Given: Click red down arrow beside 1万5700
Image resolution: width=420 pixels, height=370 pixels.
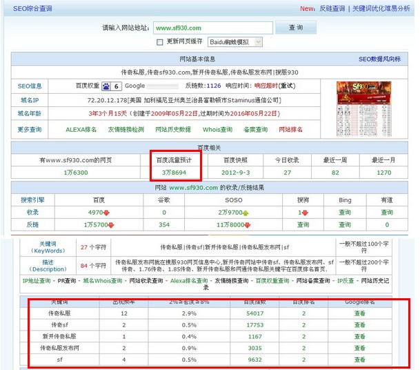Looking at the screenshot, I should (x=111, y=225).
